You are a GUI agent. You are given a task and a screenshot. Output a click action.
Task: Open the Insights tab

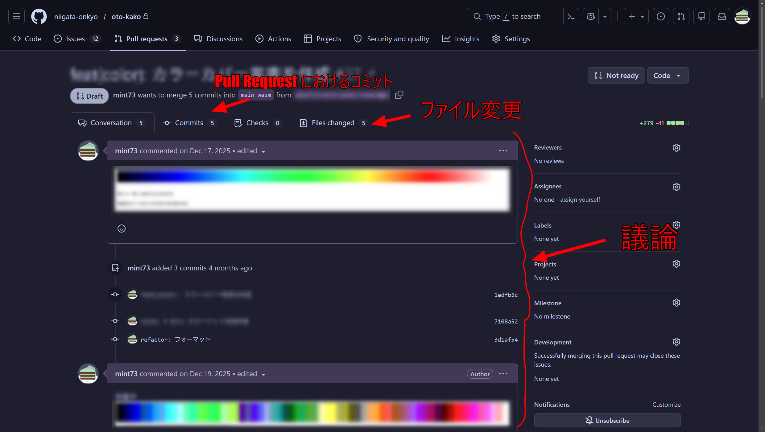pos(461,39)
